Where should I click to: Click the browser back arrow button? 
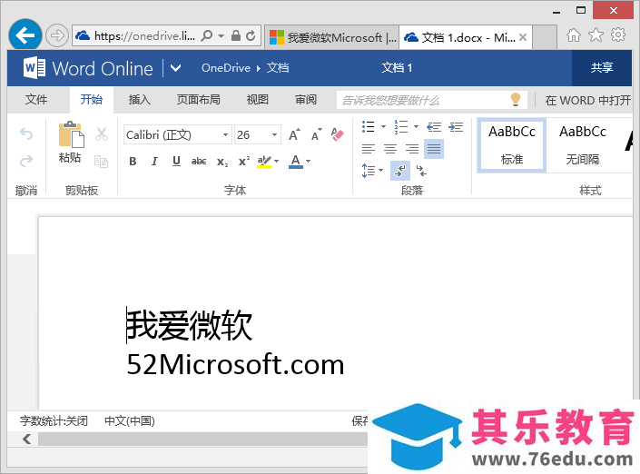coord(25,35)
